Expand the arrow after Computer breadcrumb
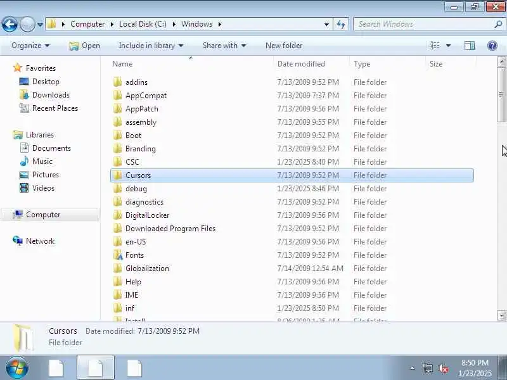Viewport: 507px width, 380px height. [x=112, y=24]
